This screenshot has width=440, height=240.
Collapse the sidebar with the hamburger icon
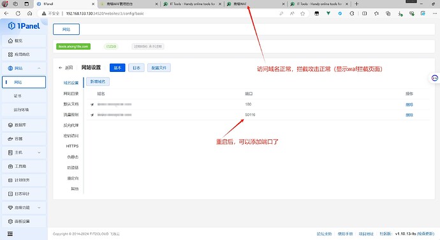point(10,234)
